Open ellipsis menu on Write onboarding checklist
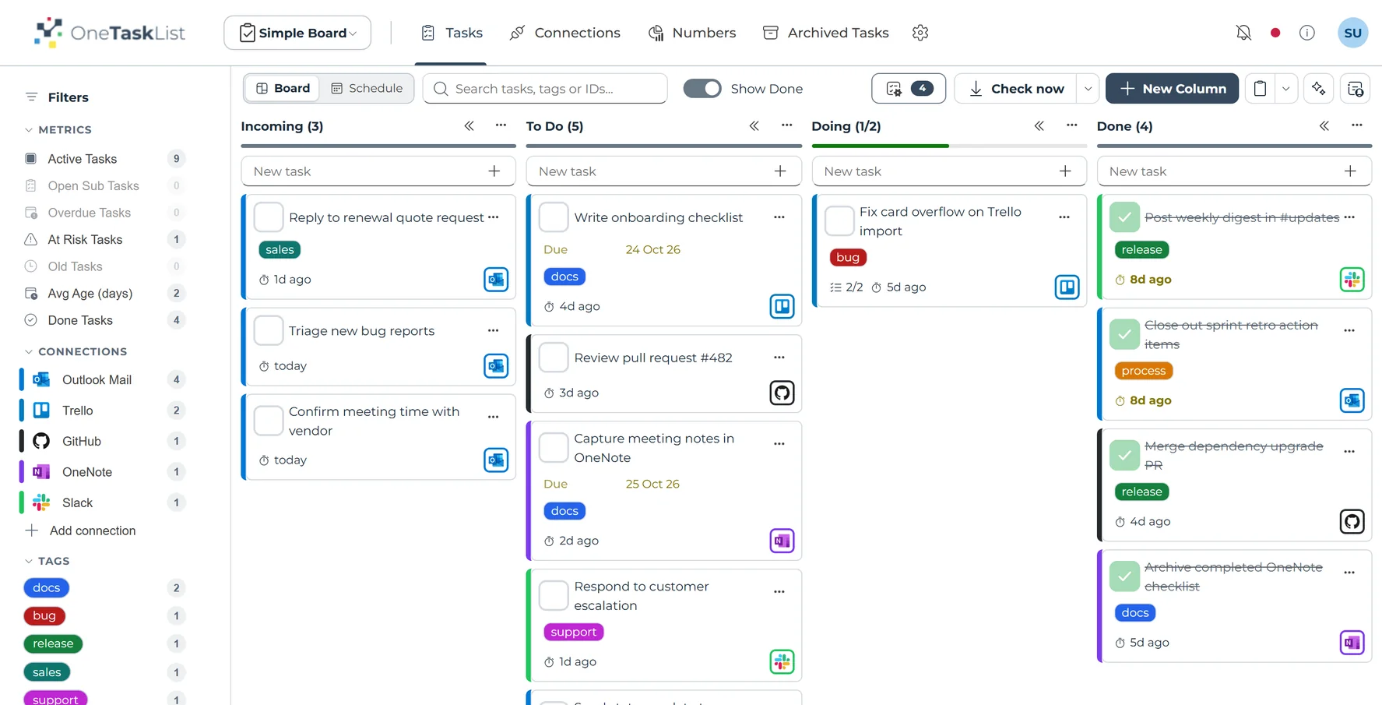Viewport: 1382px width, 705px height. pos(779,217)
